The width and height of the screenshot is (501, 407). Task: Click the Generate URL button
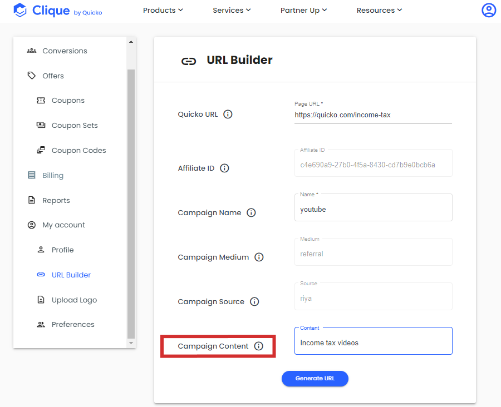pos(315,379)
